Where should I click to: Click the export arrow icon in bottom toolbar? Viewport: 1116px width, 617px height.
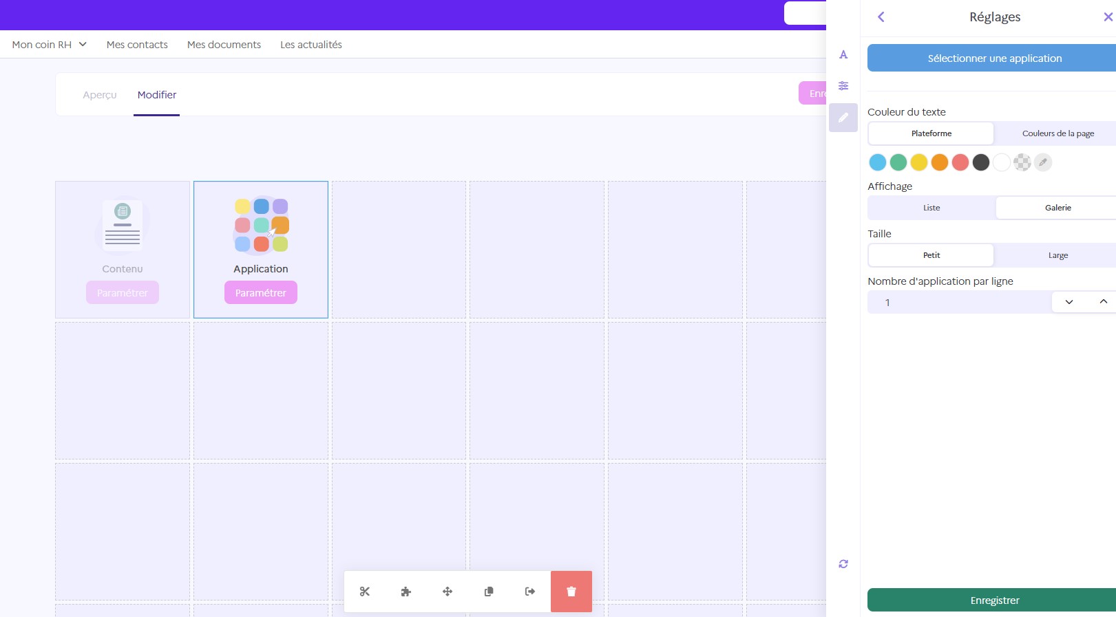point(530,592)
